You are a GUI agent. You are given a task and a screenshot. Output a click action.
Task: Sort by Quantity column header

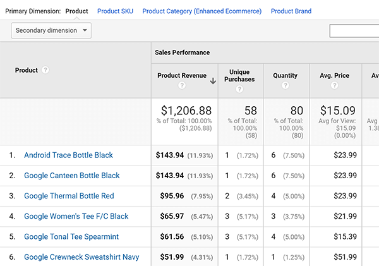[x=286, y=75]
